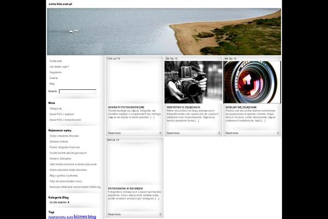The width and height of the screenshot is (328, 219).
Task: Click Read more under 'FOTOGRAFIA W XXI WIEKU'
Action: pyautogui.click(x=114, y=215)
